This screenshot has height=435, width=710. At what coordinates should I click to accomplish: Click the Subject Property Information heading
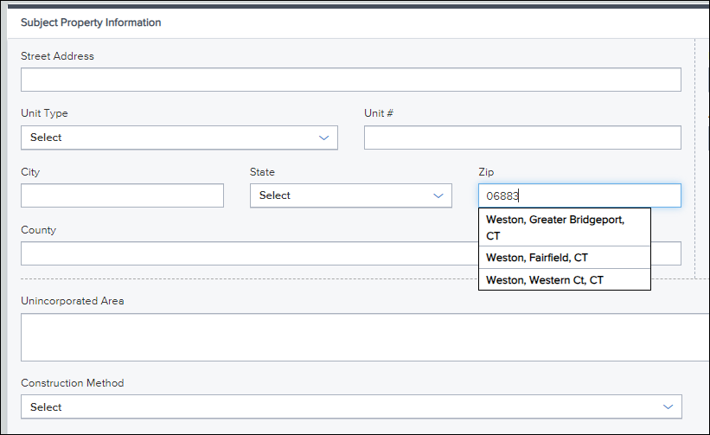91,22
